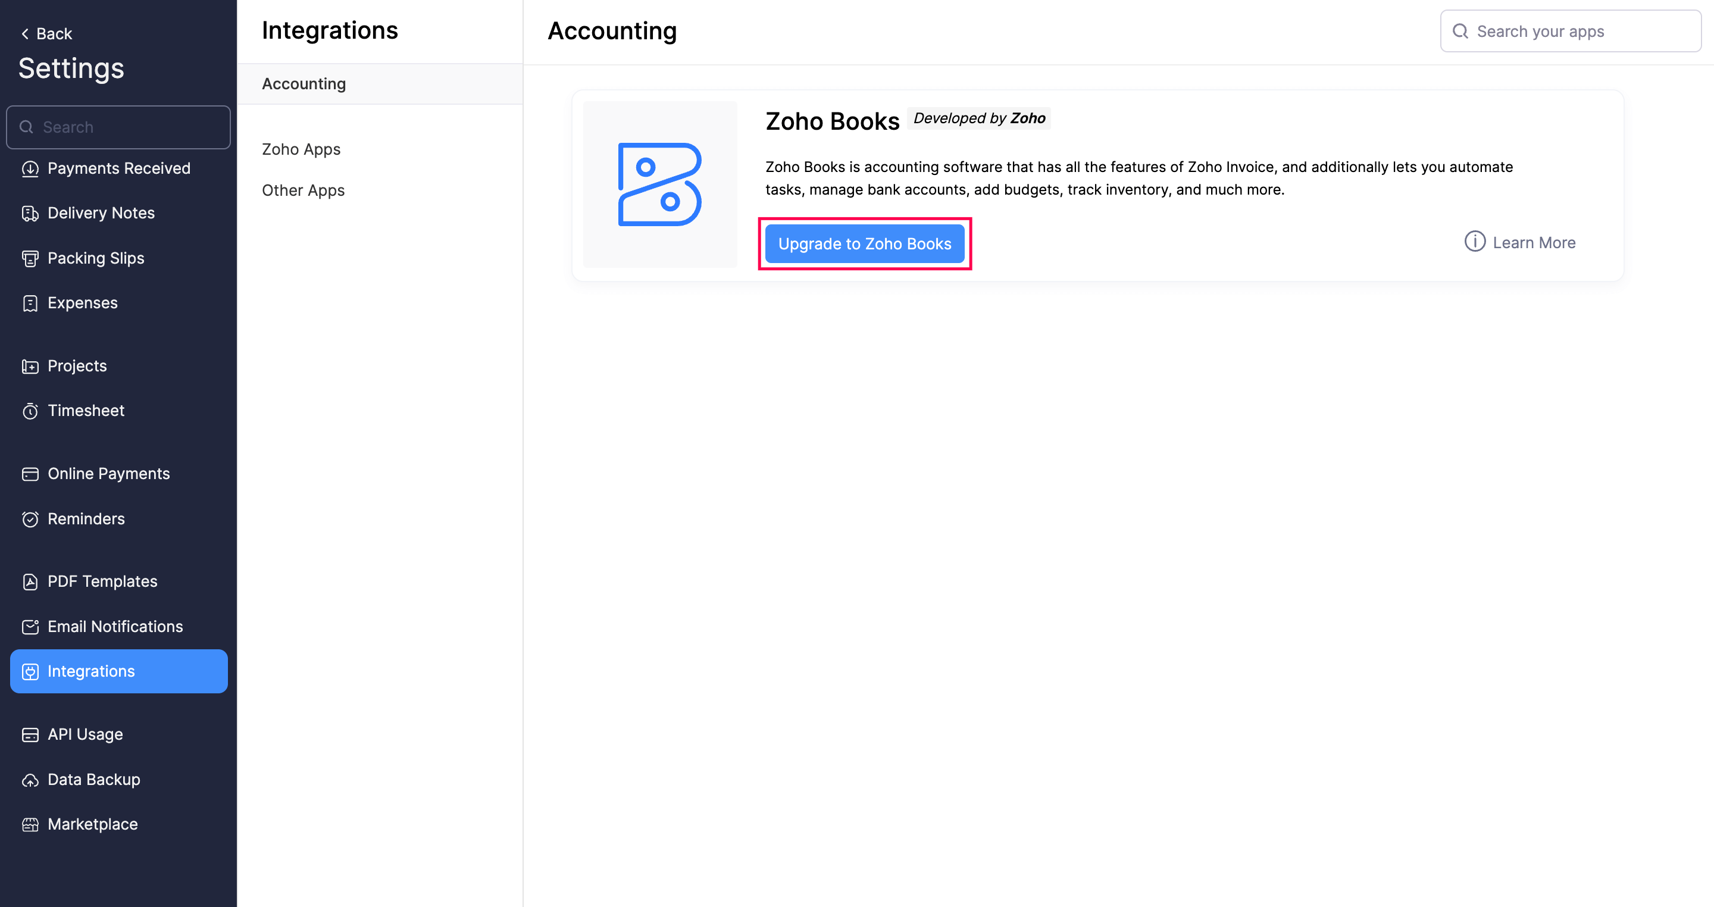Click Upgrade to Zoho Books button
This screenshot has width=1714, height=907.
(x=864, y=243)
